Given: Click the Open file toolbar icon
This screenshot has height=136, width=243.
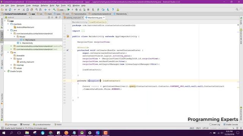Looking at the screenshot, I should click(2, 9).
